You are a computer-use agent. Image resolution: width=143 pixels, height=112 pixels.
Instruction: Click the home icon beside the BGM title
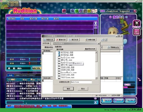135,11
